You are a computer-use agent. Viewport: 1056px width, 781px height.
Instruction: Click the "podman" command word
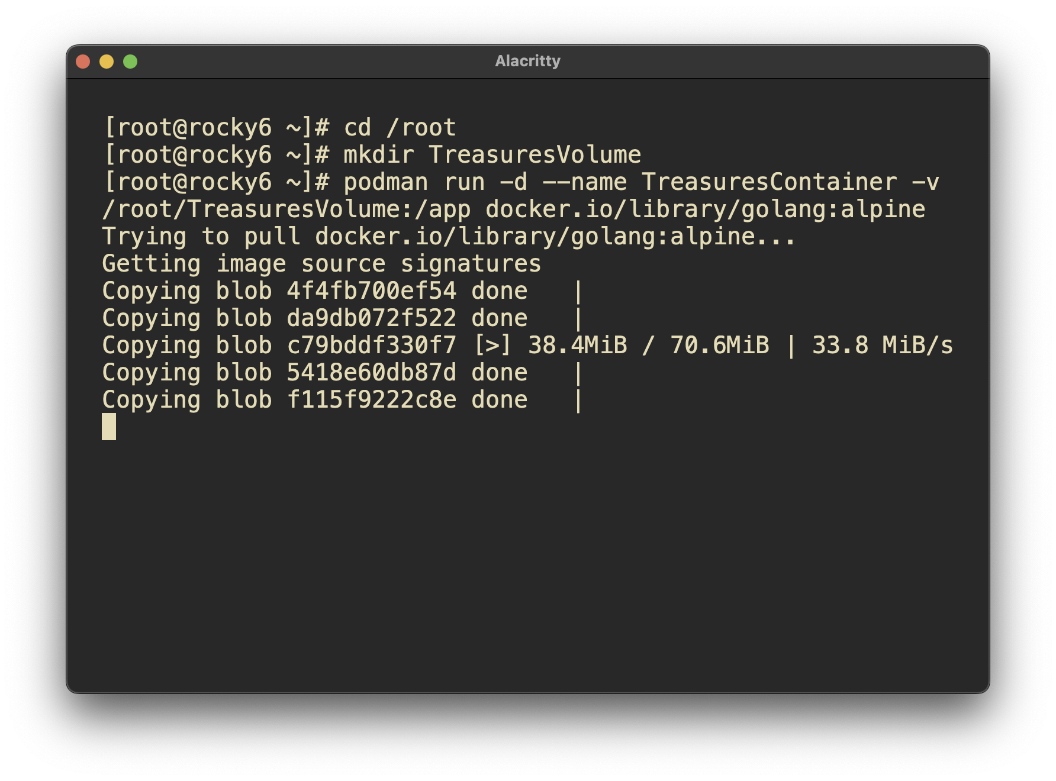pos(385,182)
